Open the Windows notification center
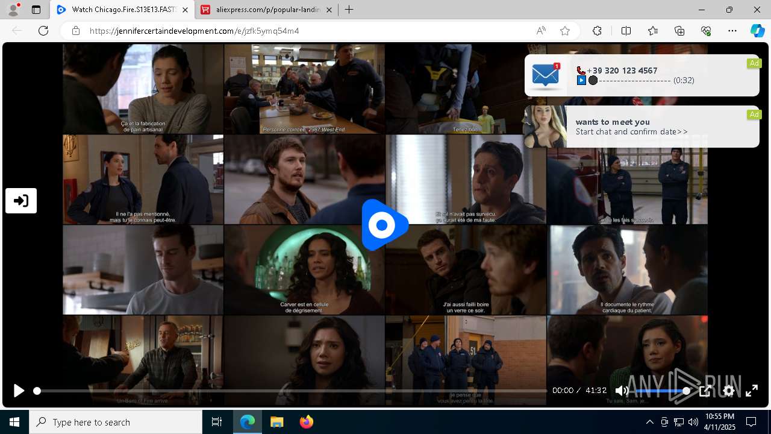 coord(751,422)
